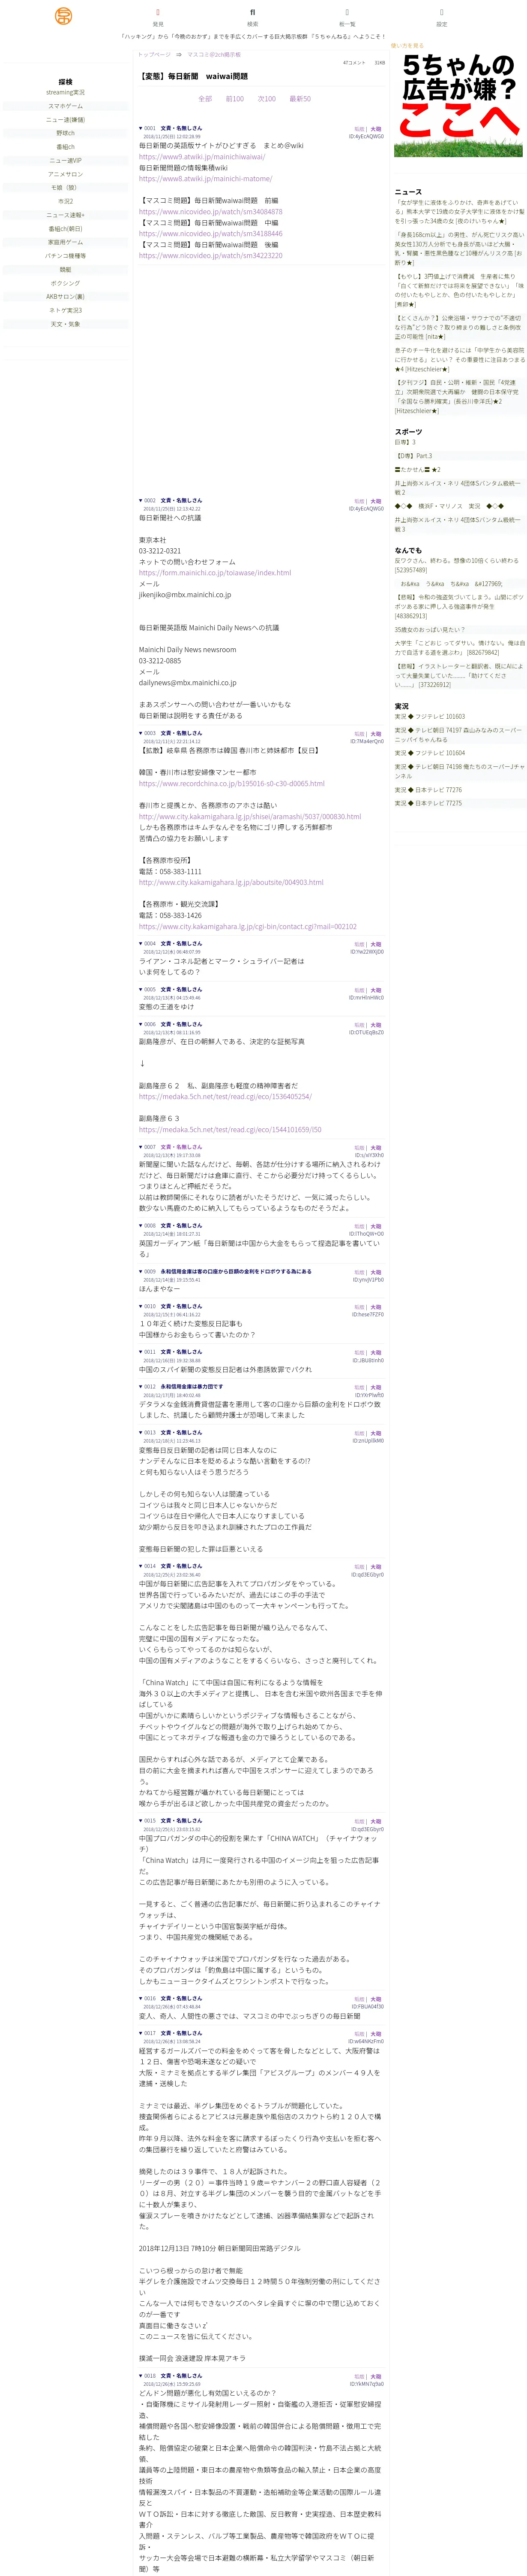
Task: Open 野球ch in the left sidebar
Action: coord(66,133)
